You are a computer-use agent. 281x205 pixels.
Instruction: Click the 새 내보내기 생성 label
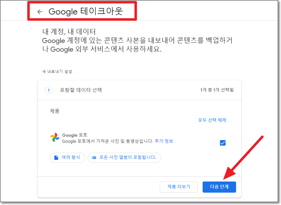point(57,71)
